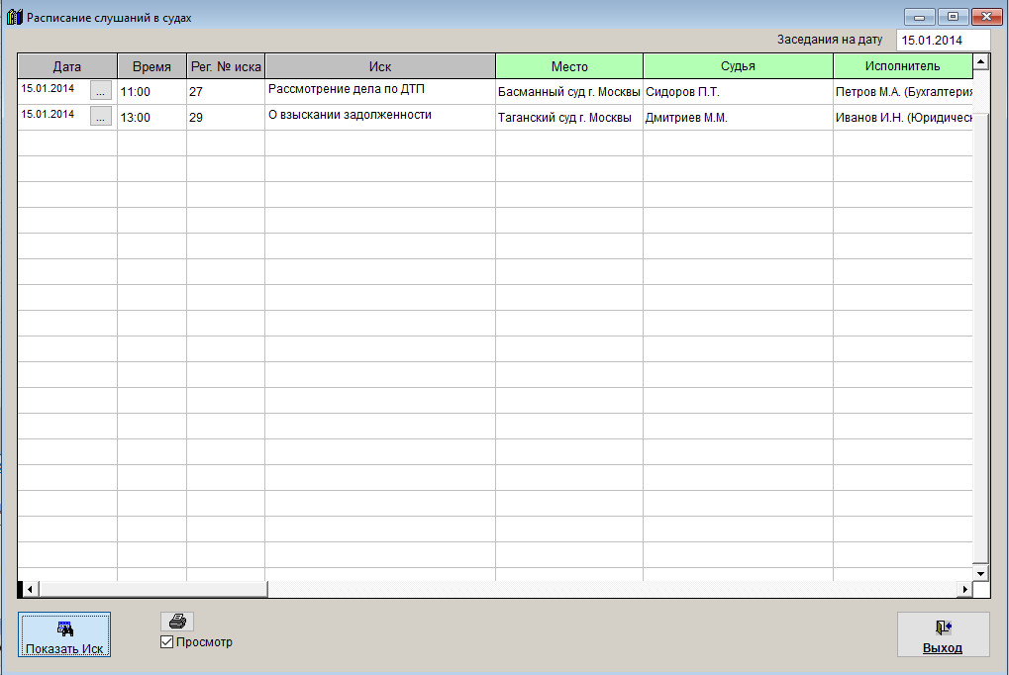Click the vertical scroll down arrow
This screenshot has width=1009, height=675.
point(980,573)
